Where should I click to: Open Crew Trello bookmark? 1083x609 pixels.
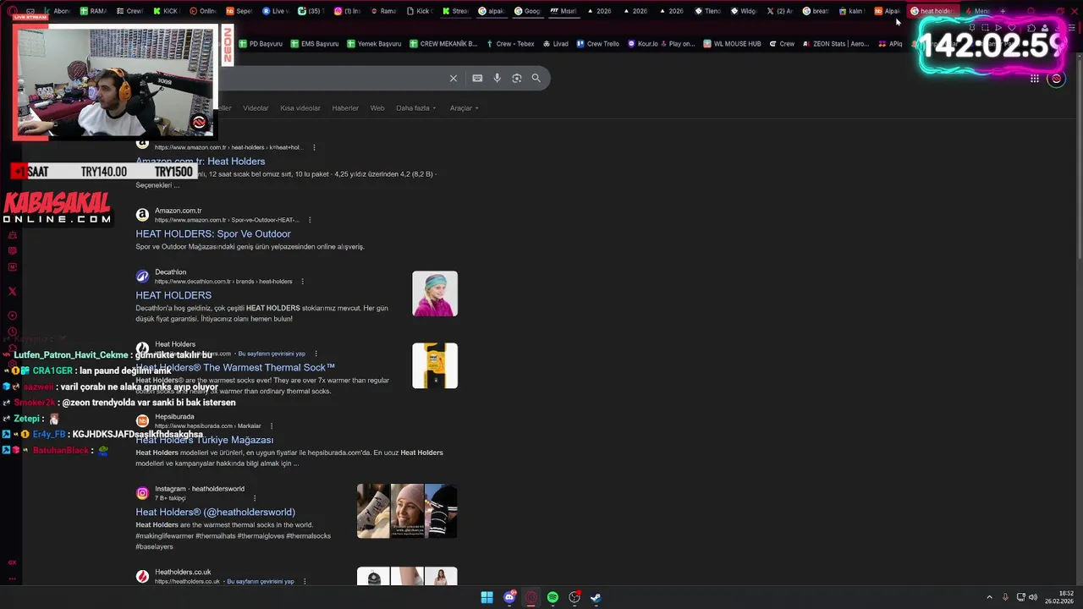point(597,44)
